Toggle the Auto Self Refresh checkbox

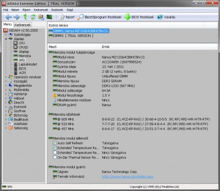[x=55, y=143]
